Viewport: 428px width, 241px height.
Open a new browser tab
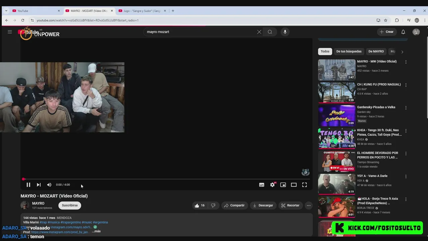tap(173, 11)
